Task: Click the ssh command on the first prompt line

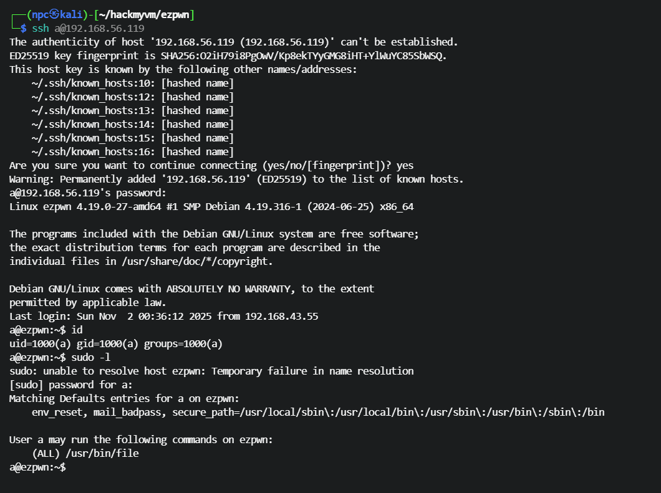Action: pyautogui.click(x=41, y=28)
